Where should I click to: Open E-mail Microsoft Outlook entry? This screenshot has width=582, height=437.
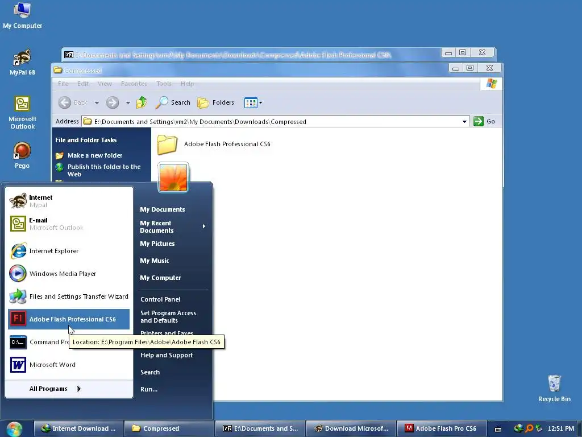69,224
